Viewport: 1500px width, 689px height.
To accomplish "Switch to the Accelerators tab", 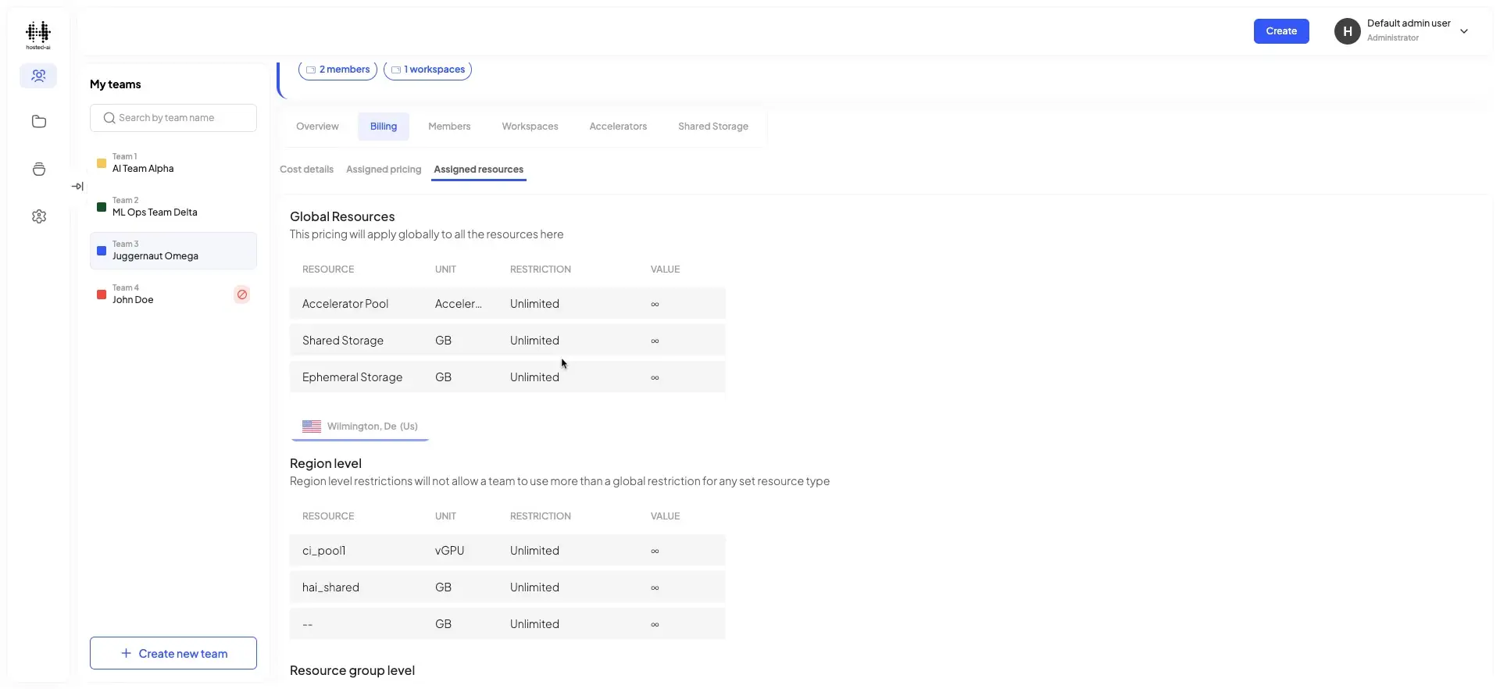I will click(618, 127).
